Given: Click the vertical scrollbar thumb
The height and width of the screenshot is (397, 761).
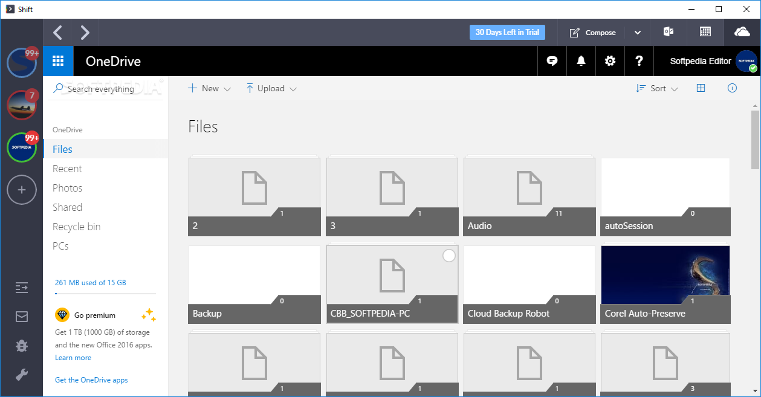Looking at the screenshot, I should (755, 140).
